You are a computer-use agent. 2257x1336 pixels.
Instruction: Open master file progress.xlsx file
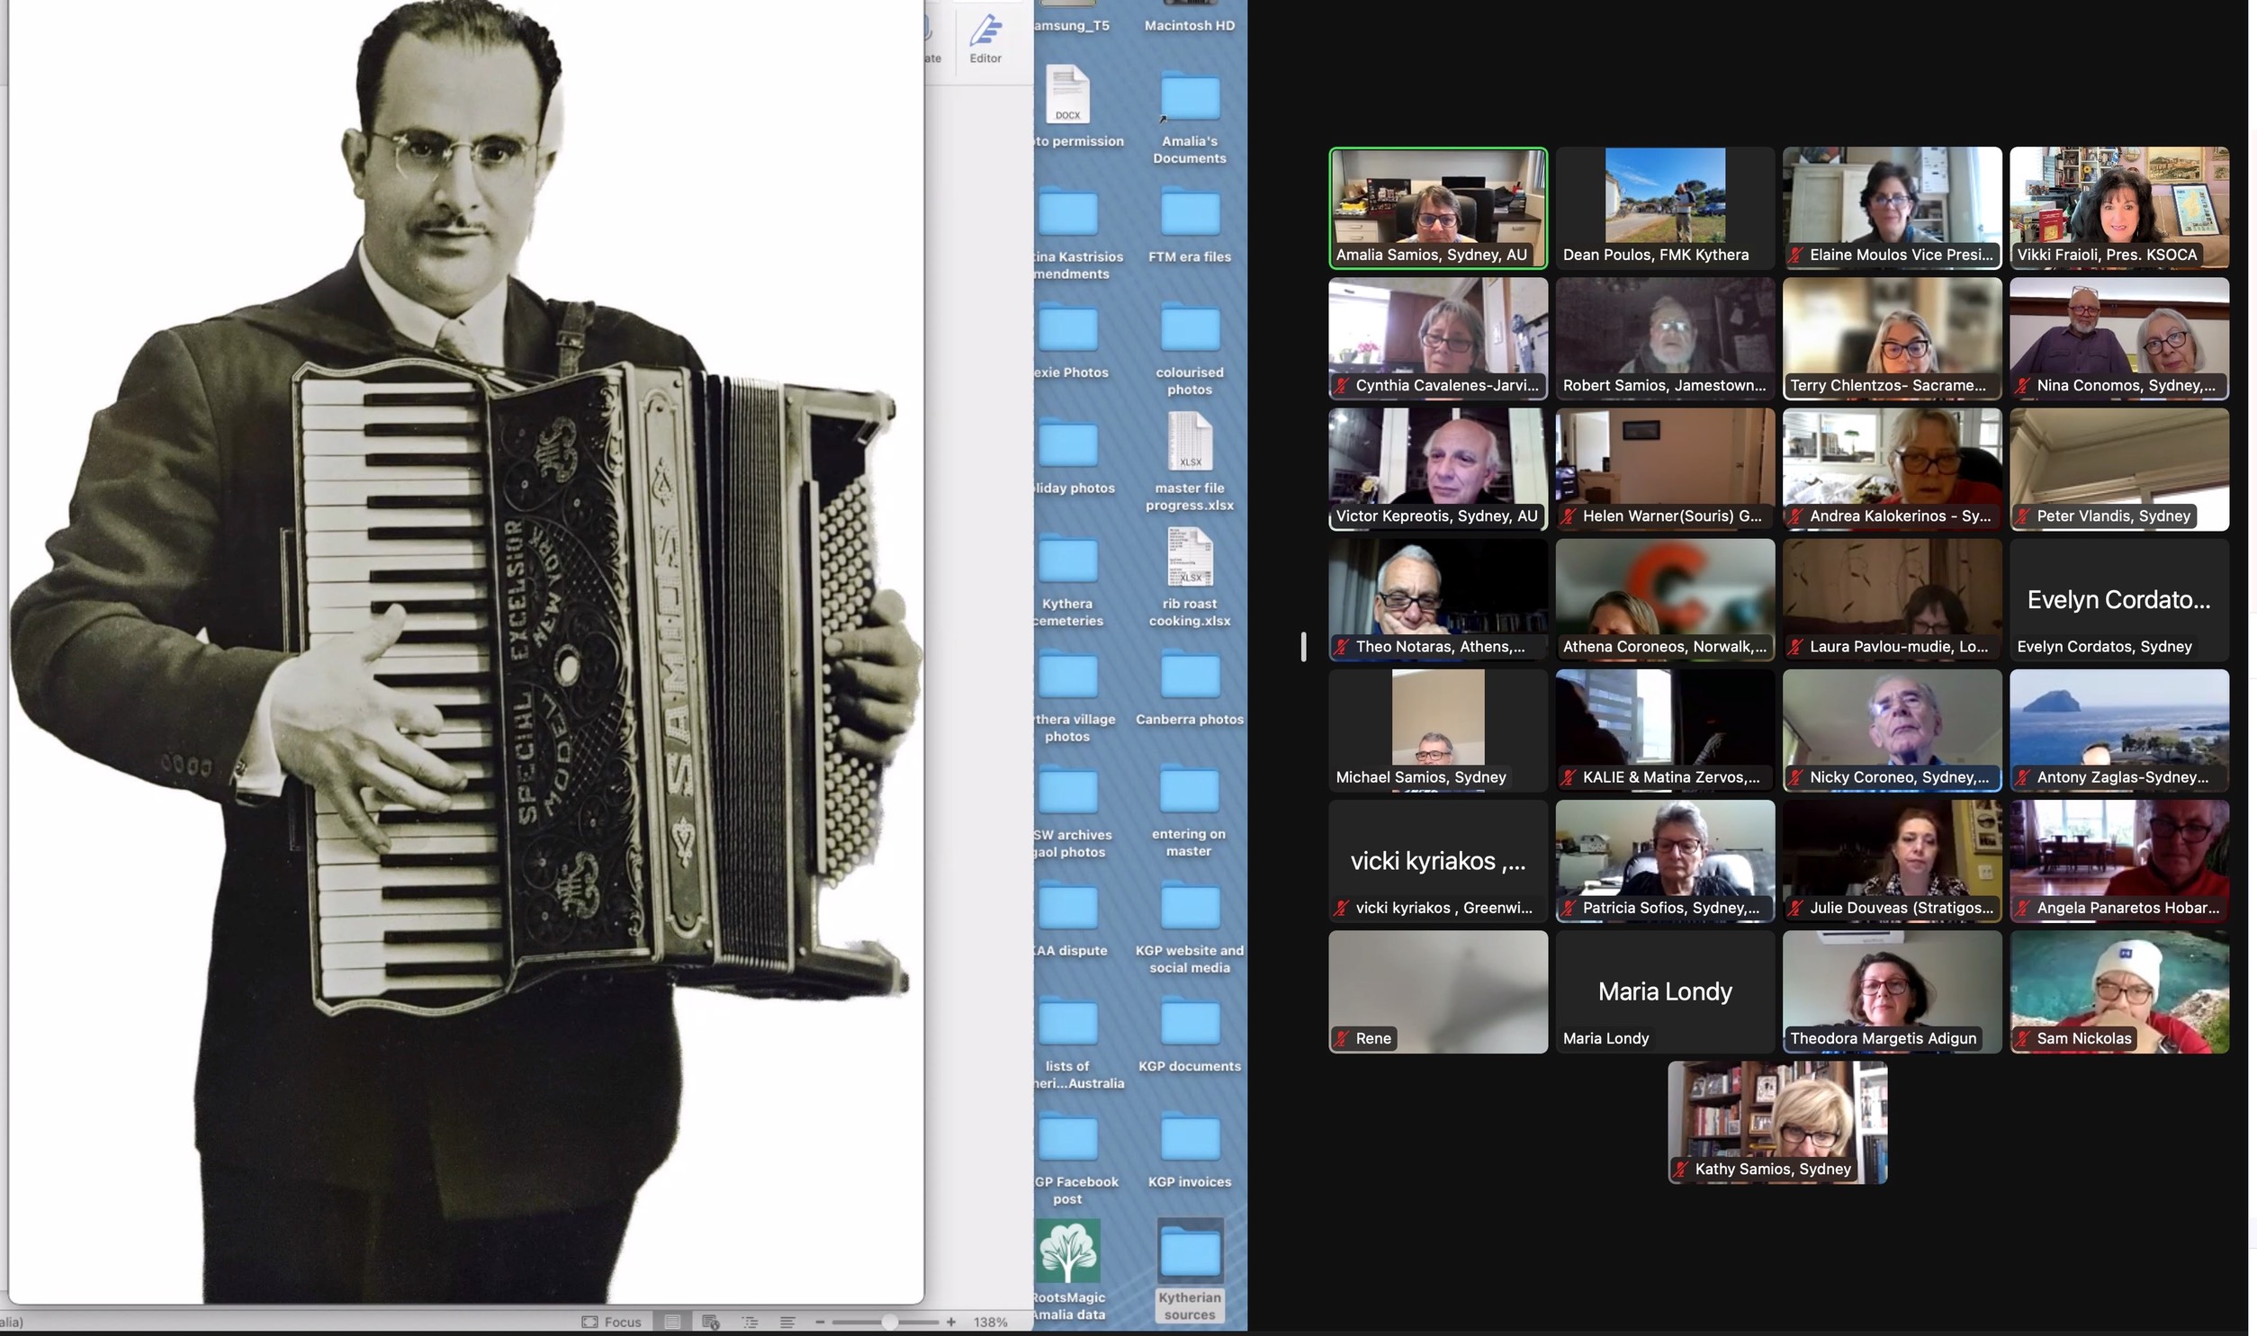pos(1190,443)
